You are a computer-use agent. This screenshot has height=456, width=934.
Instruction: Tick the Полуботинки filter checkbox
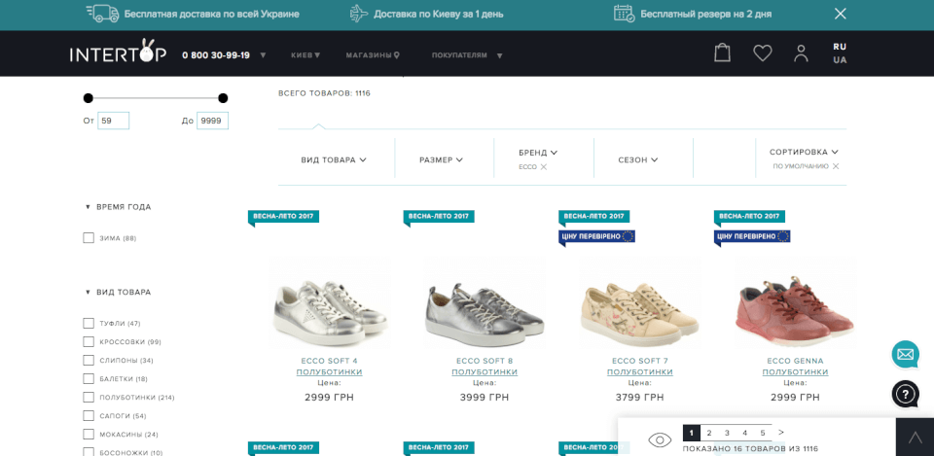pyautogui.click(x=89, y=398)
